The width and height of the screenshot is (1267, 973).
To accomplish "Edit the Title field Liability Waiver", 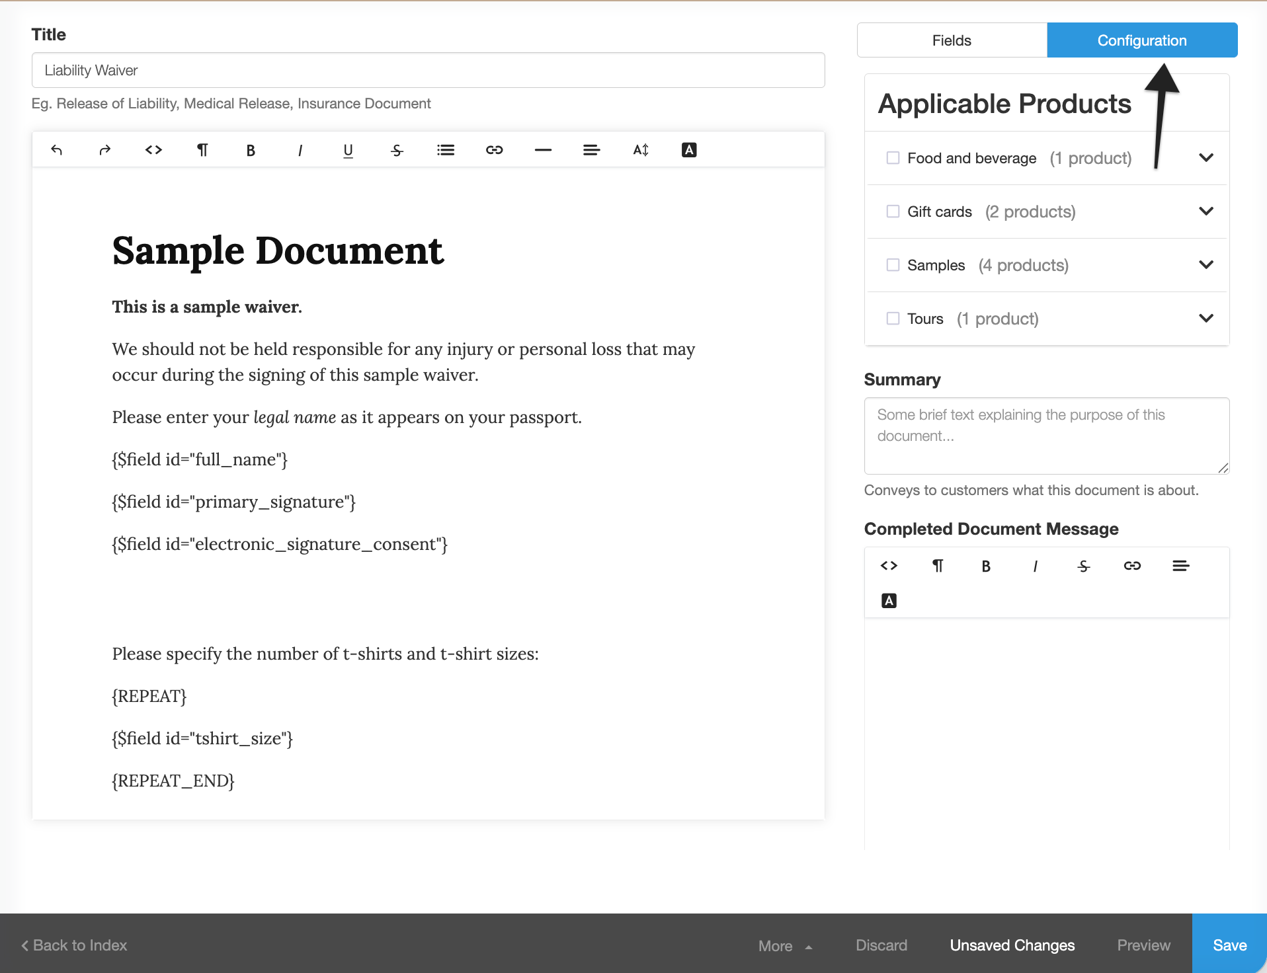I will [x=428, y=70].
